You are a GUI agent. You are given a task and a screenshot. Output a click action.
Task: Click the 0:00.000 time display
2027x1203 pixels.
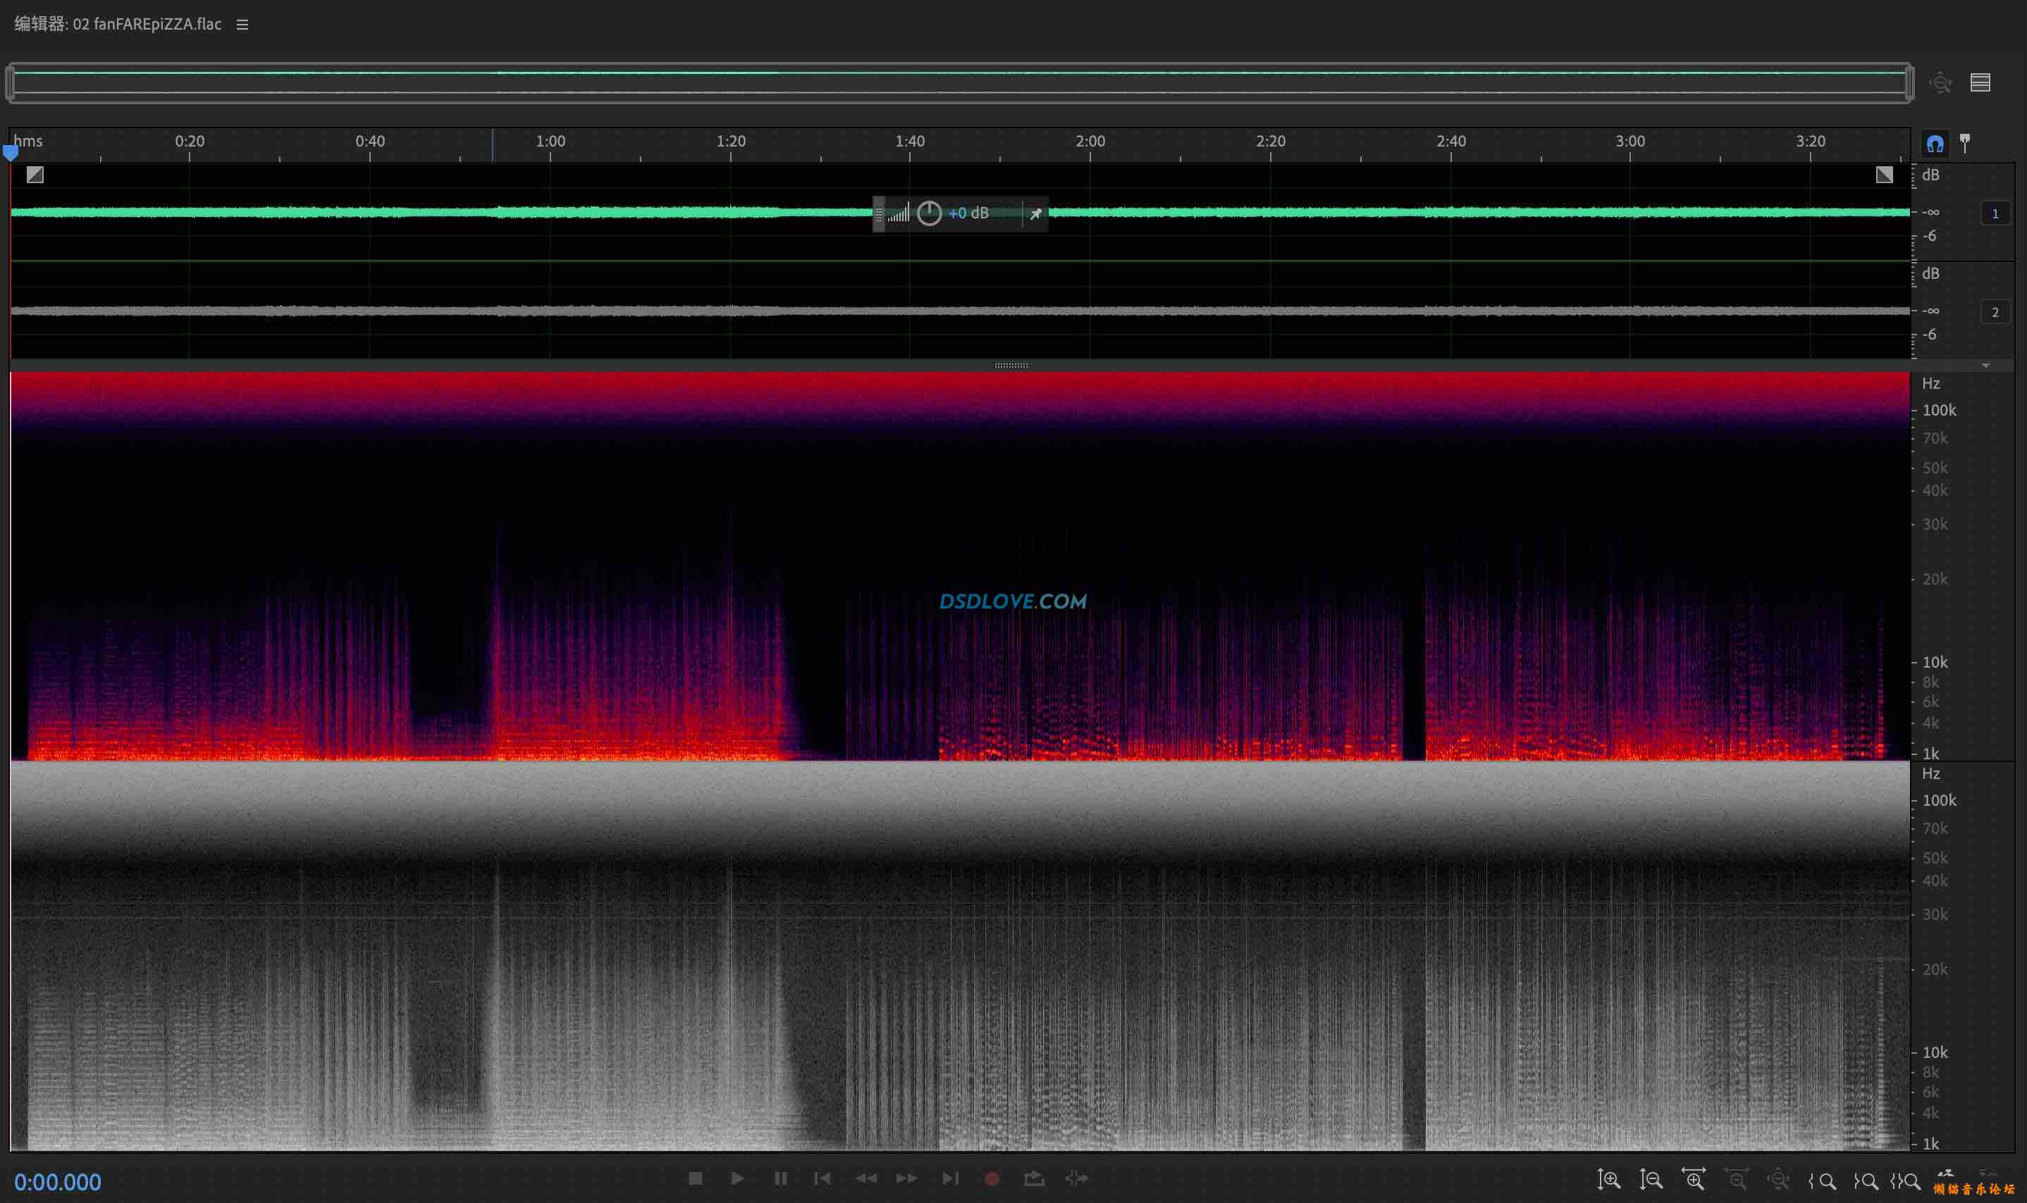[x=58, y=1182]
